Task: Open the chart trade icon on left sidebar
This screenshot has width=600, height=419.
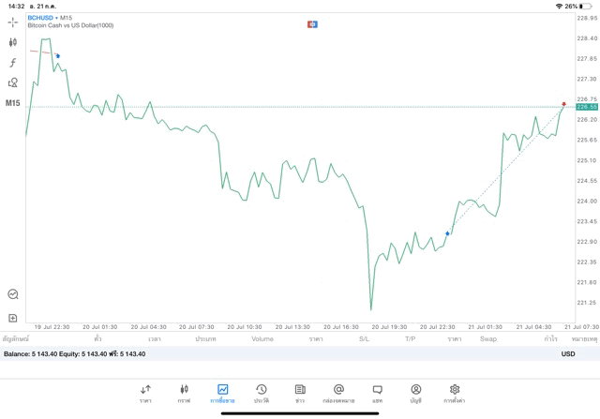Action: click(x=13, y=294)
